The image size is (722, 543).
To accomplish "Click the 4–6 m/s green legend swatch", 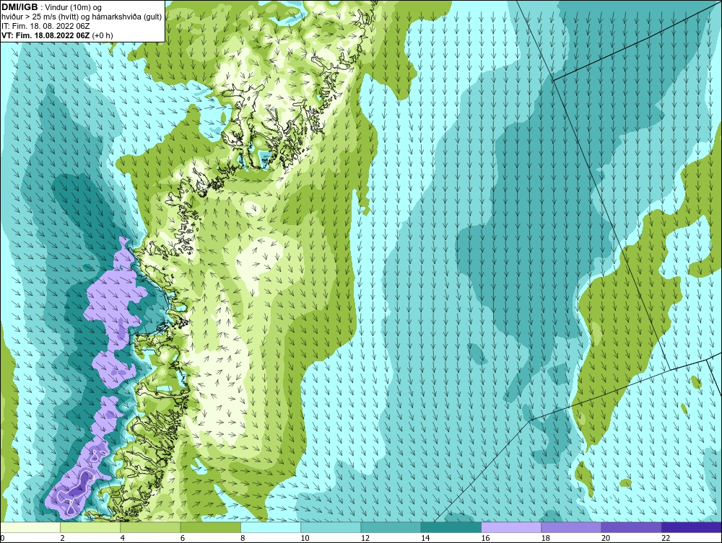I will 151,527.
